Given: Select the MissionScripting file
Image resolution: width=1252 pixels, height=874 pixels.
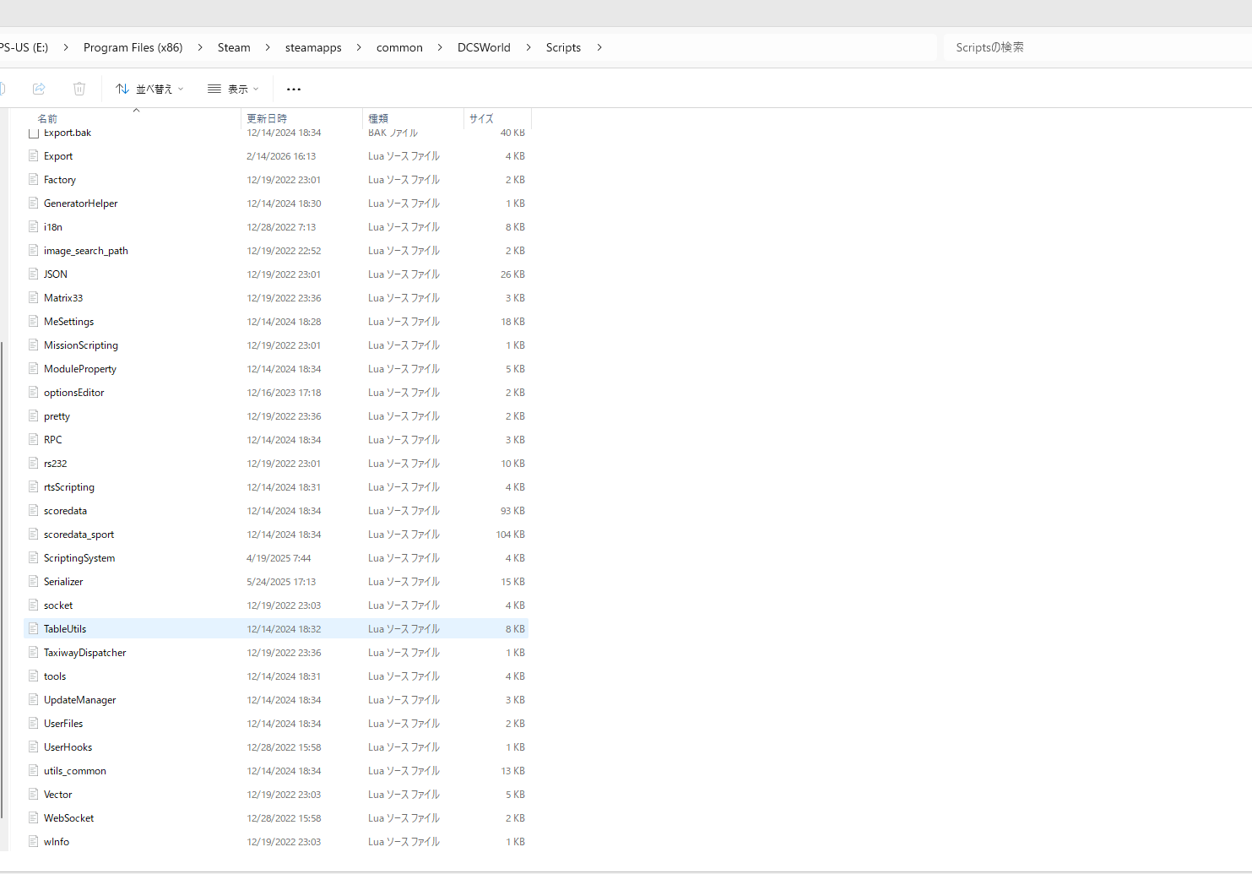Looking at the screenshot, I should tap(81, 345).
